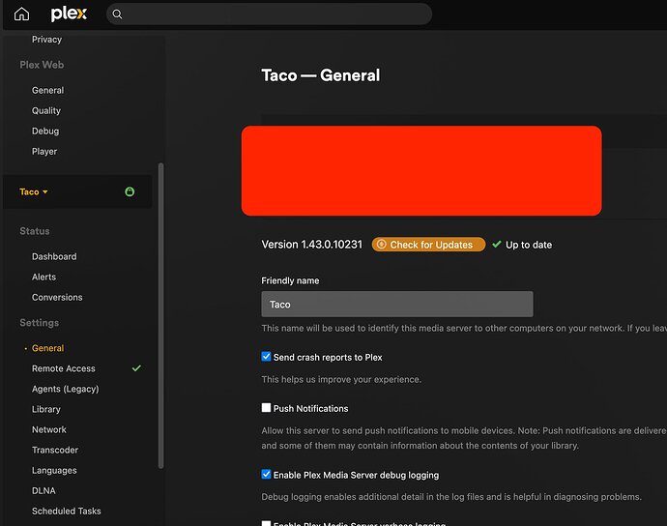The image size is (667, 526).
Task: Click the Check for Updates button
Action: [428, 245]
